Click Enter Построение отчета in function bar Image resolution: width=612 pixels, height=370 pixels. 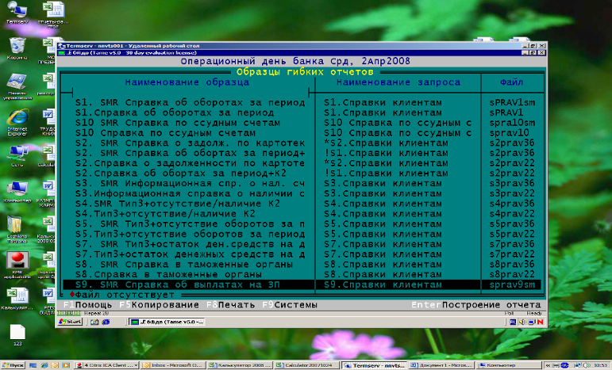(476, 305)
